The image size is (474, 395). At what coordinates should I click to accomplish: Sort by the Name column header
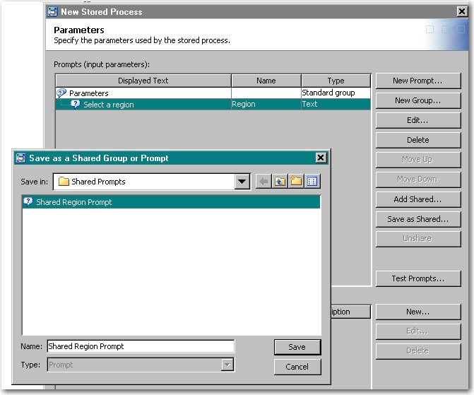pos(266,81)
